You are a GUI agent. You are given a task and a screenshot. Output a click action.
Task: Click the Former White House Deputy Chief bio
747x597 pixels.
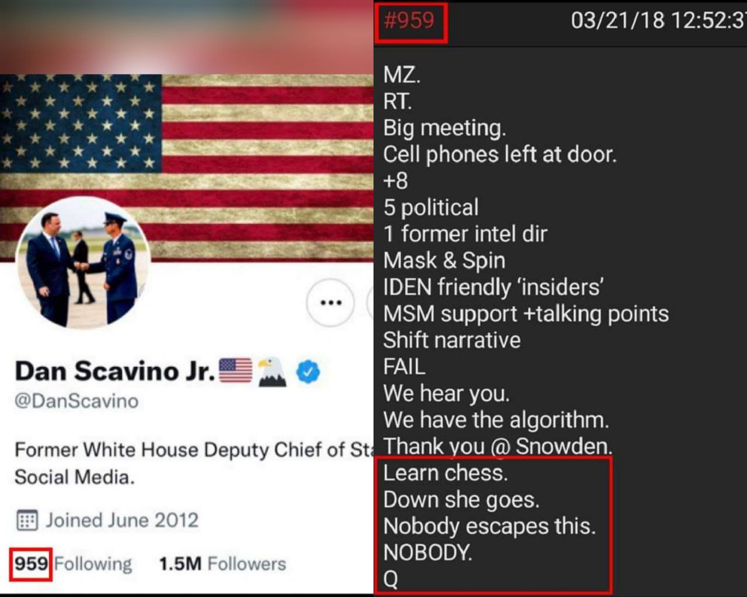[193, 463]
